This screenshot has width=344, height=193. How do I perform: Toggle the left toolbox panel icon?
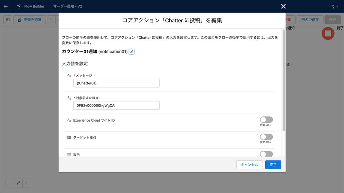tap(8, 20)
